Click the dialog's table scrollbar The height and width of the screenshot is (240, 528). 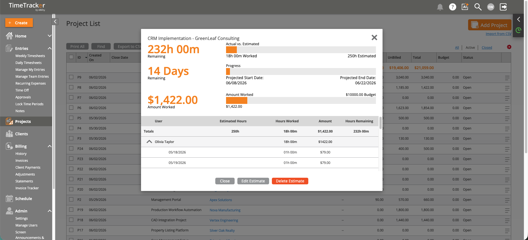click(381, 123)
